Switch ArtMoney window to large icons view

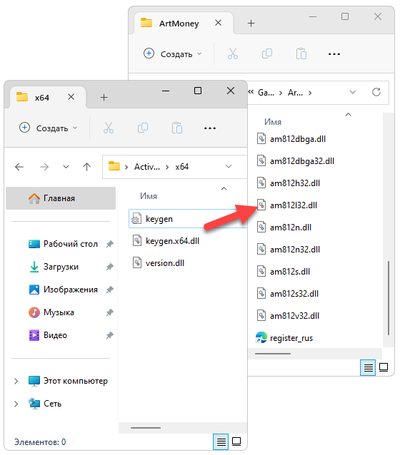[384, 367]
